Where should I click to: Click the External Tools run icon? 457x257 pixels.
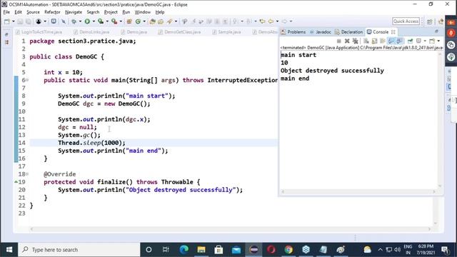click(114, 21)
